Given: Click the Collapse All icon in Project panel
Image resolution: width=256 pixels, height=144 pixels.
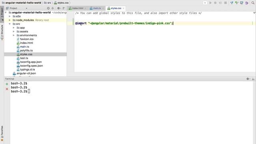Looking at the screenshot, I should coord(52,8).
